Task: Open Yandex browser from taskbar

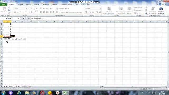Action: click(58, 93)
